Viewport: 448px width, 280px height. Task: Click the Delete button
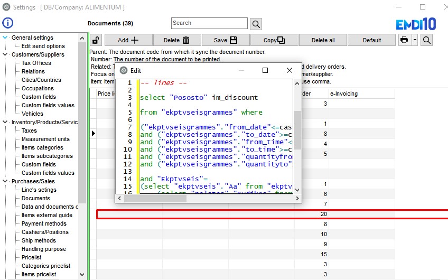[x=177, y=40]
